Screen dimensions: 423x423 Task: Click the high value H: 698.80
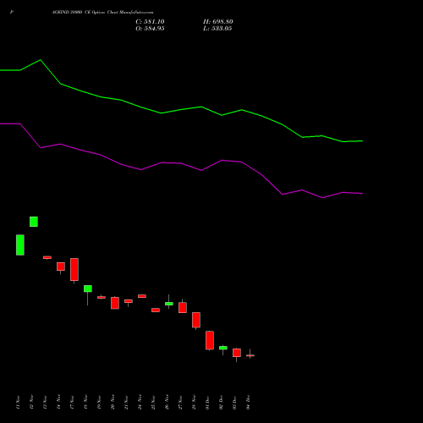218,22
